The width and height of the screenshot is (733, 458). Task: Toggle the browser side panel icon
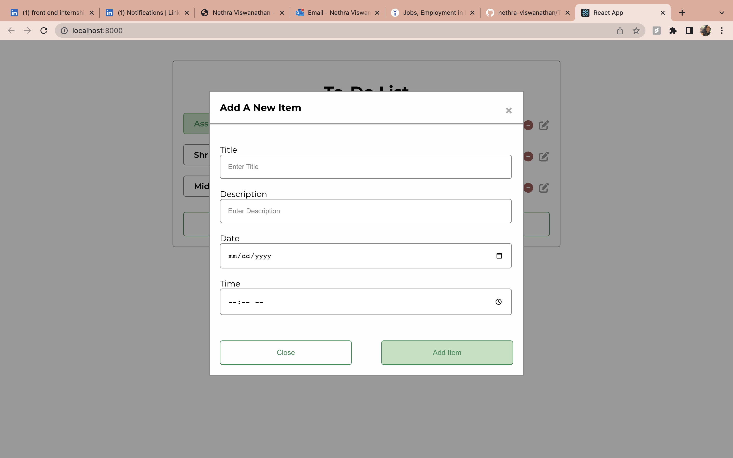point(689,31)
